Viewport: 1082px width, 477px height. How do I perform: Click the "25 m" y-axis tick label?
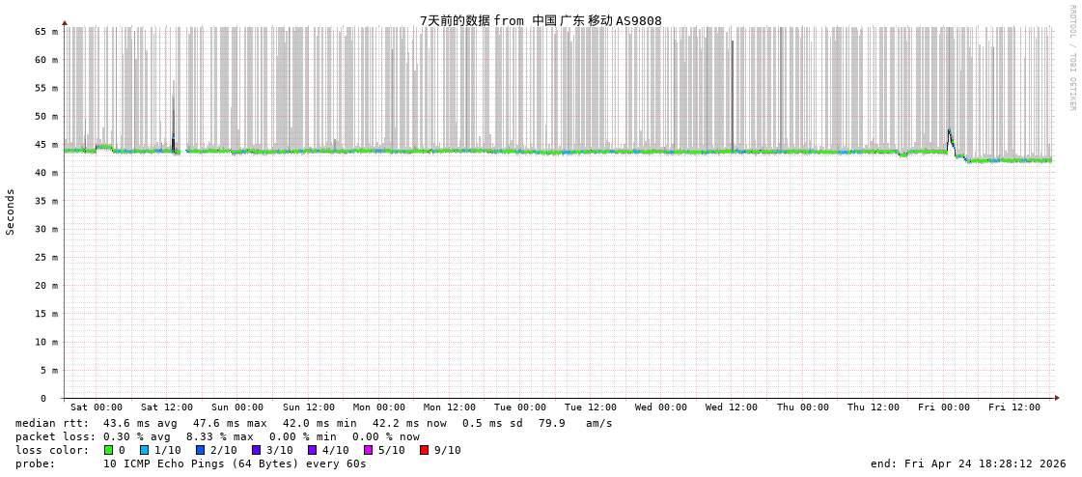pyautogui.click(x=46, y=258)
